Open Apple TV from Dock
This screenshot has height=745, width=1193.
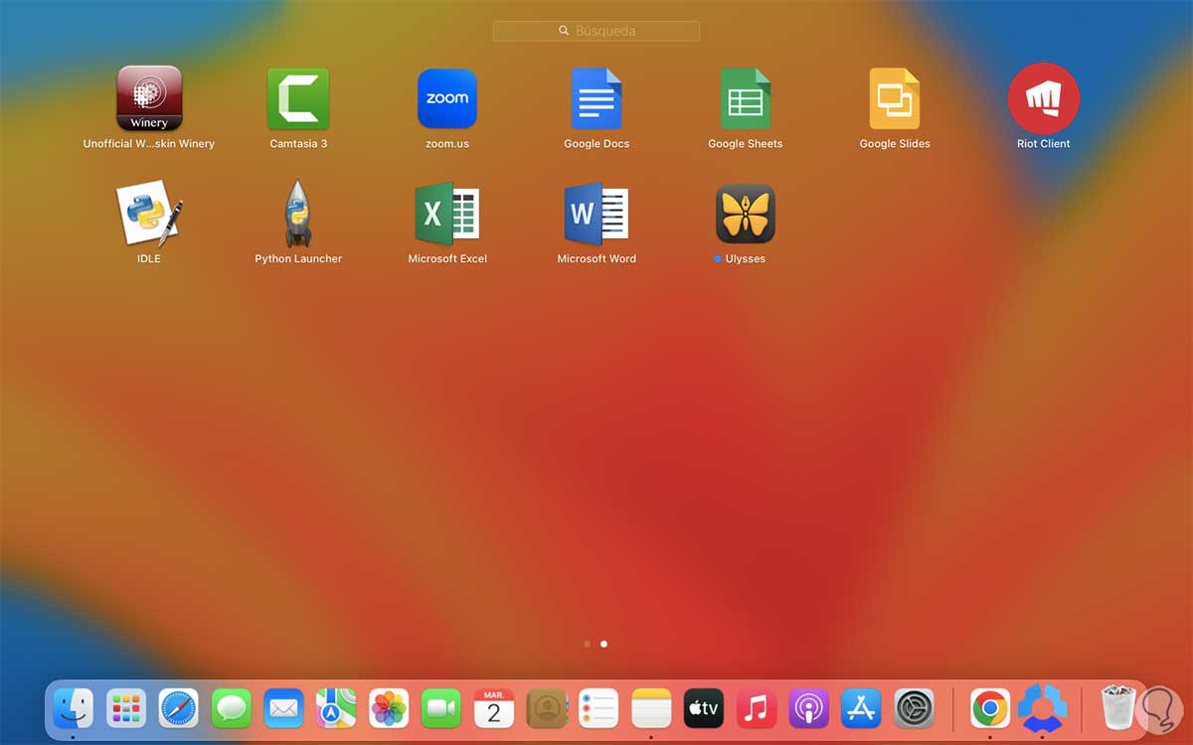[704, 708]
